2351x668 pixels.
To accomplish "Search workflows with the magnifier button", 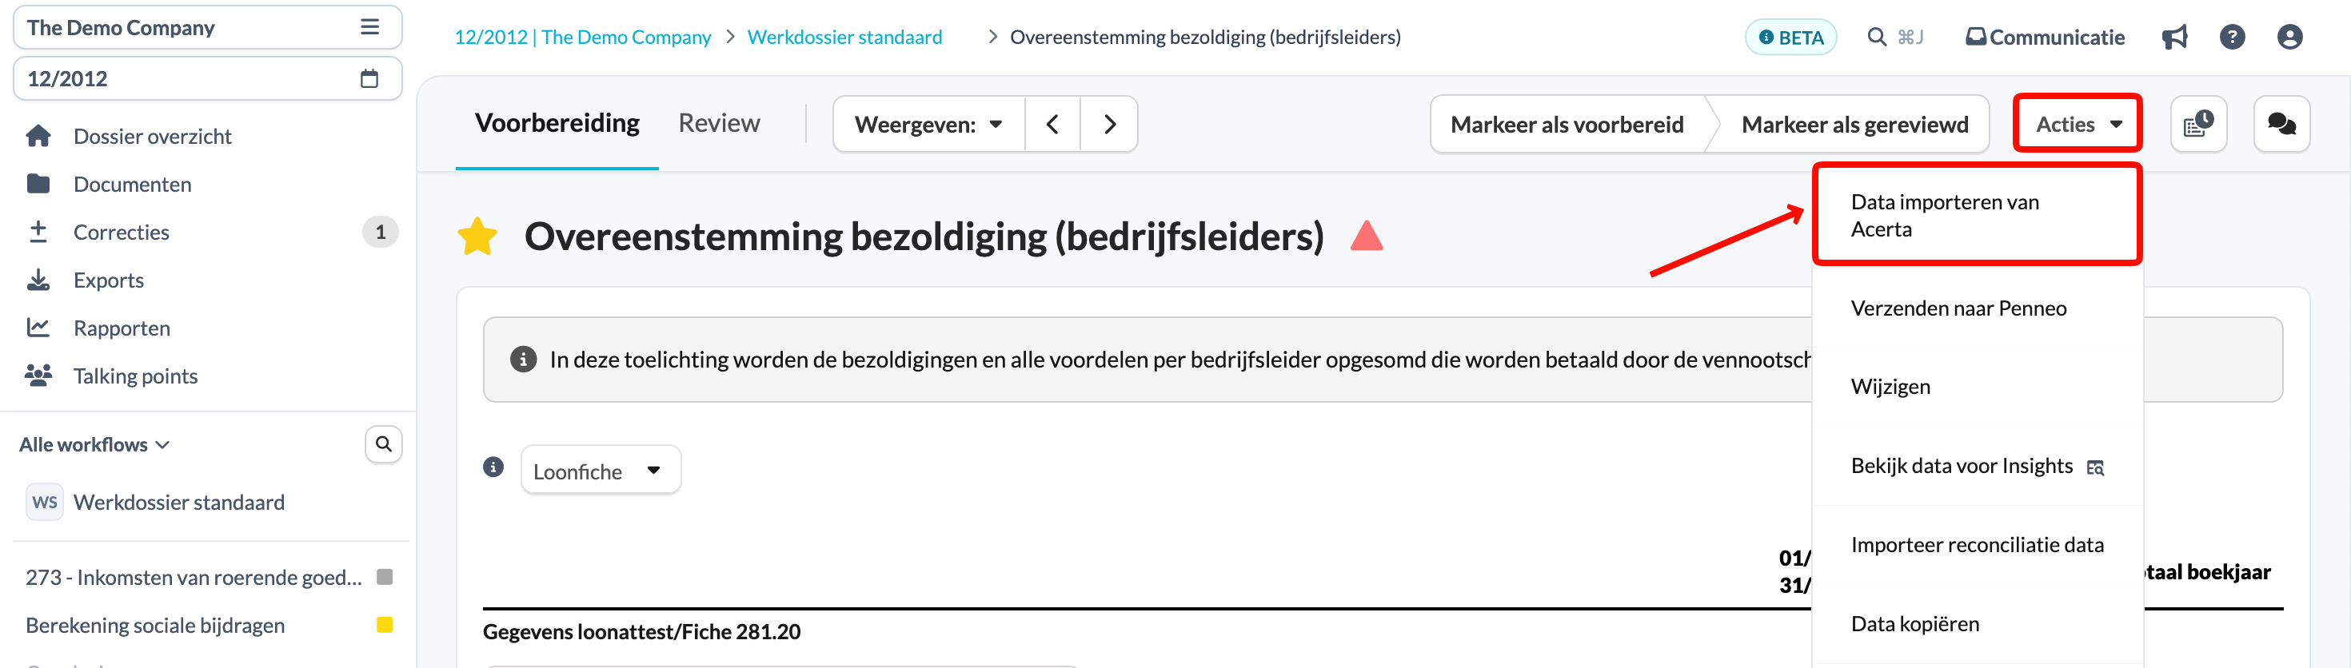I will click(x=384, y=443).
